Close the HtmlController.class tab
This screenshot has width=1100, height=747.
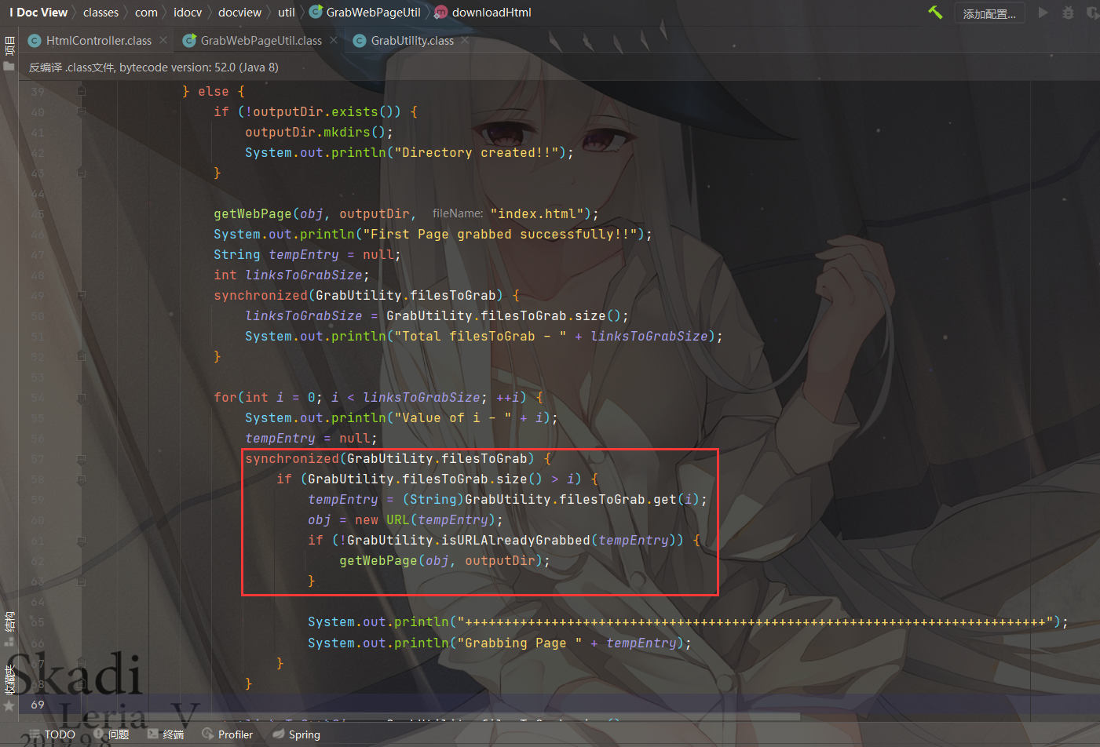click(163, 40)
